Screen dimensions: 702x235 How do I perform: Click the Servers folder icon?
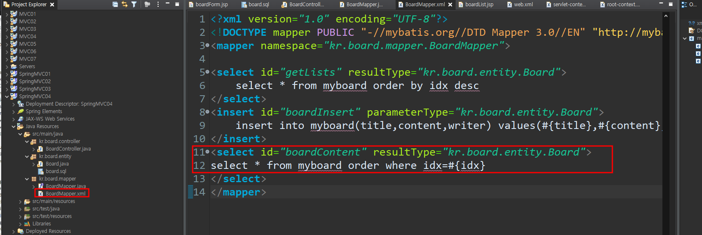[x=14, y=67]
